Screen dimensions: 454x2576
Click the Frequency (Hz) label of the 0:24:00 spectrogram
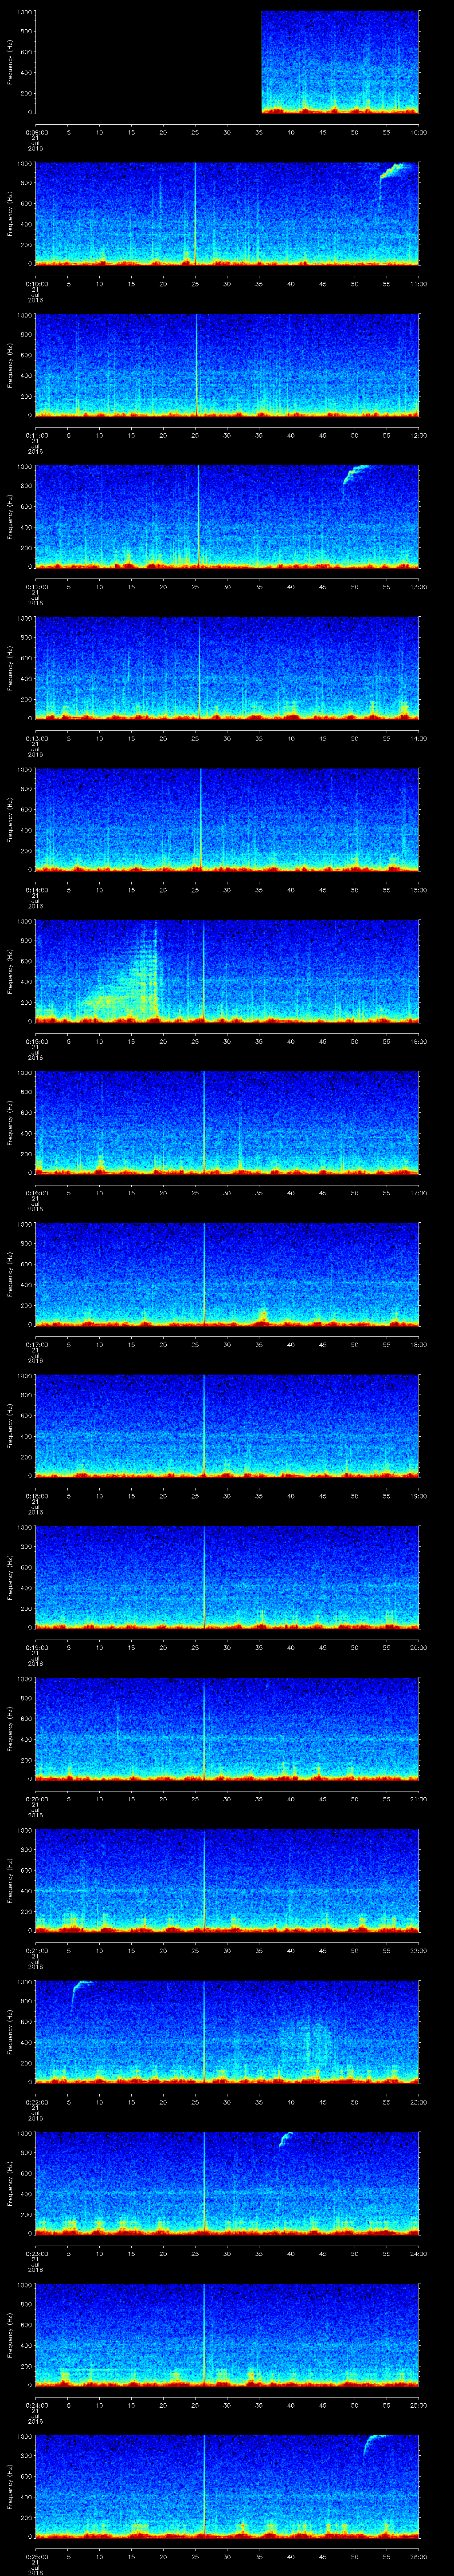pyautogui.click(x=11, y=2335)
